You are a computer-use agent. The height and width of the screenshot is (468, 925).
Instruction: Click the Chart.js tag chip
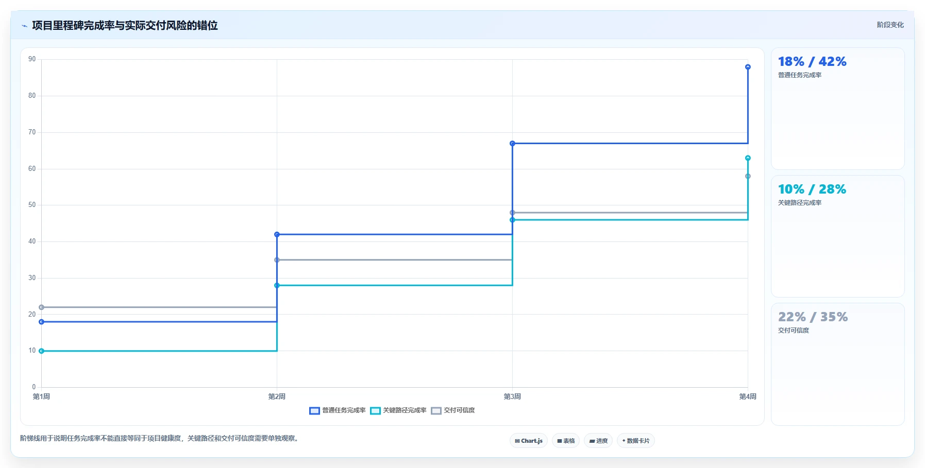click(x=529, y=441)
